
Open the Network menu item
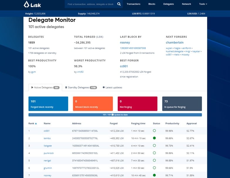pyautogui.click(x=187, y=4)
